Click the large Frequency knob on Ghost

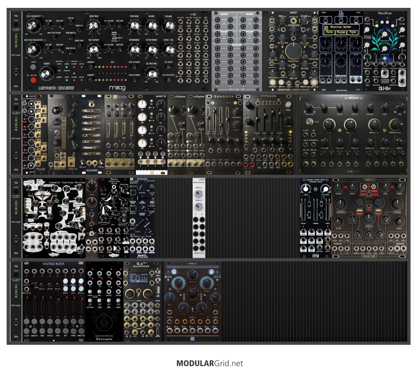pyautogui.click(x=293, y=50)
